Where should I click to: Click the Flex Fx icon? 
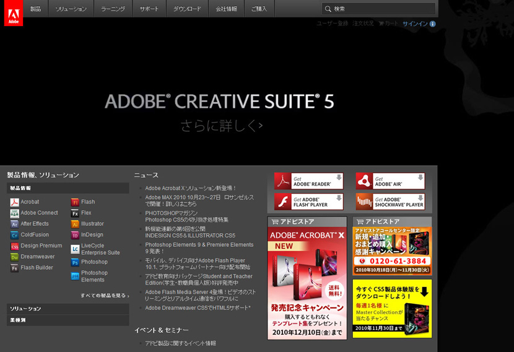75,213
